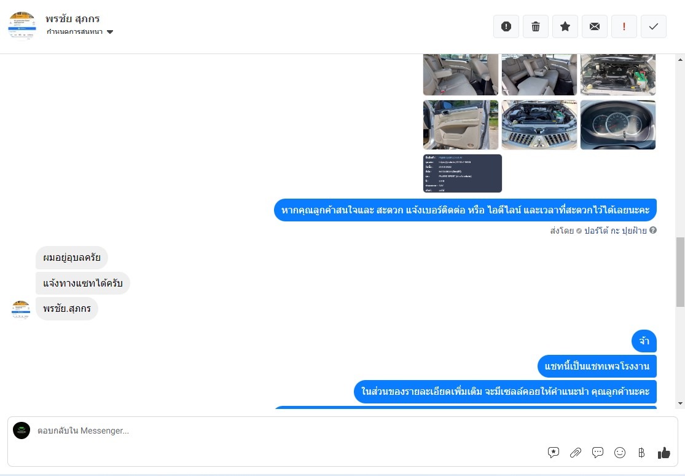Open payment request Baht icon
This screenshot has width=685, height=476.
pyautogui.click(x=641, y=453)
